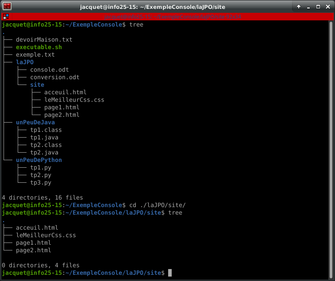Click the red terminal title strip
This screenshot has height=281, width=335.
pos(173,16)
